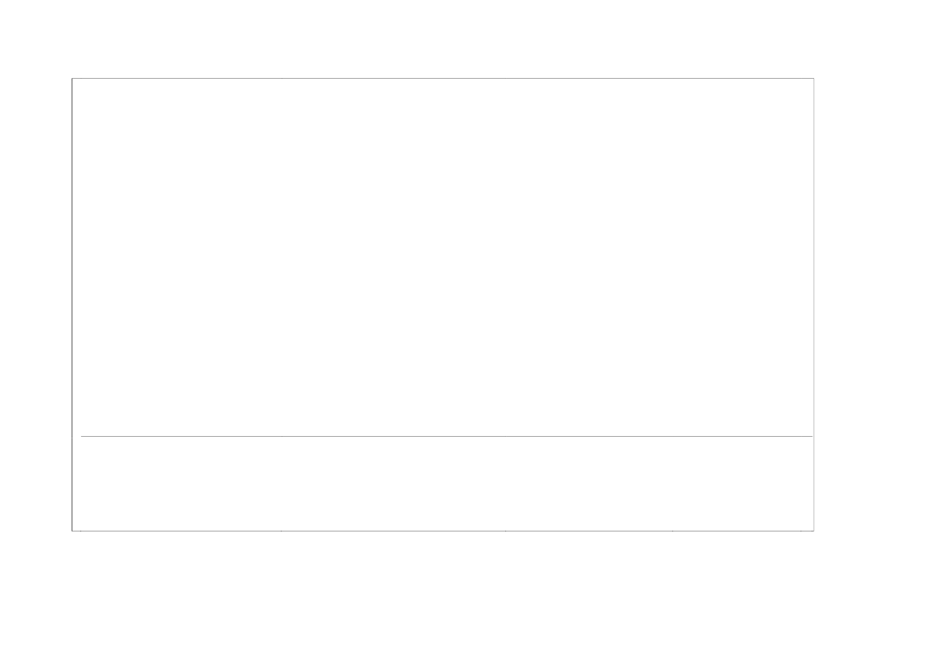Click the left end of the horizontal line

point(82,436)
